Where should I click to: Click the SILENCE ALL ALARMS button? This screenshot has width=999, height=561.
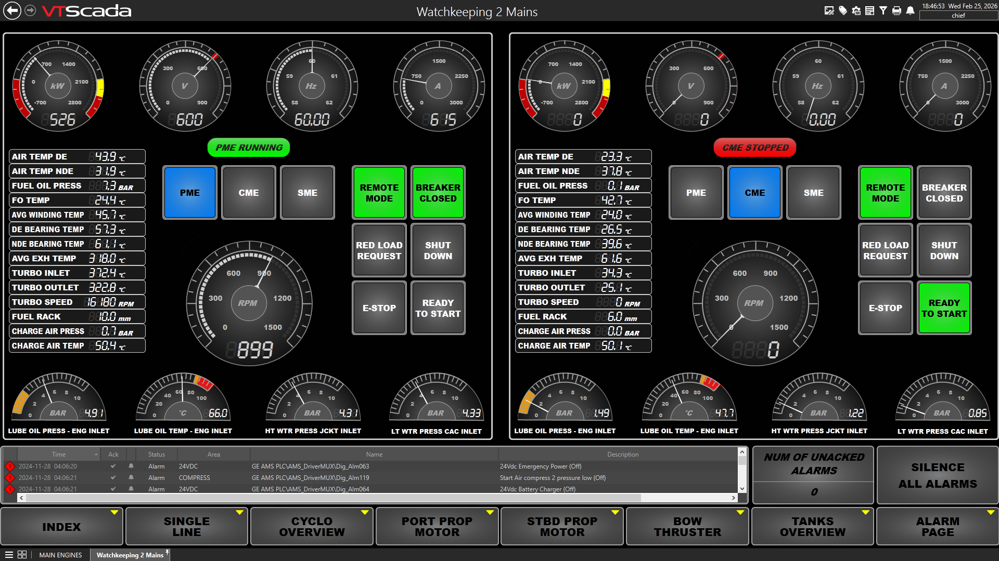point(938,475)
